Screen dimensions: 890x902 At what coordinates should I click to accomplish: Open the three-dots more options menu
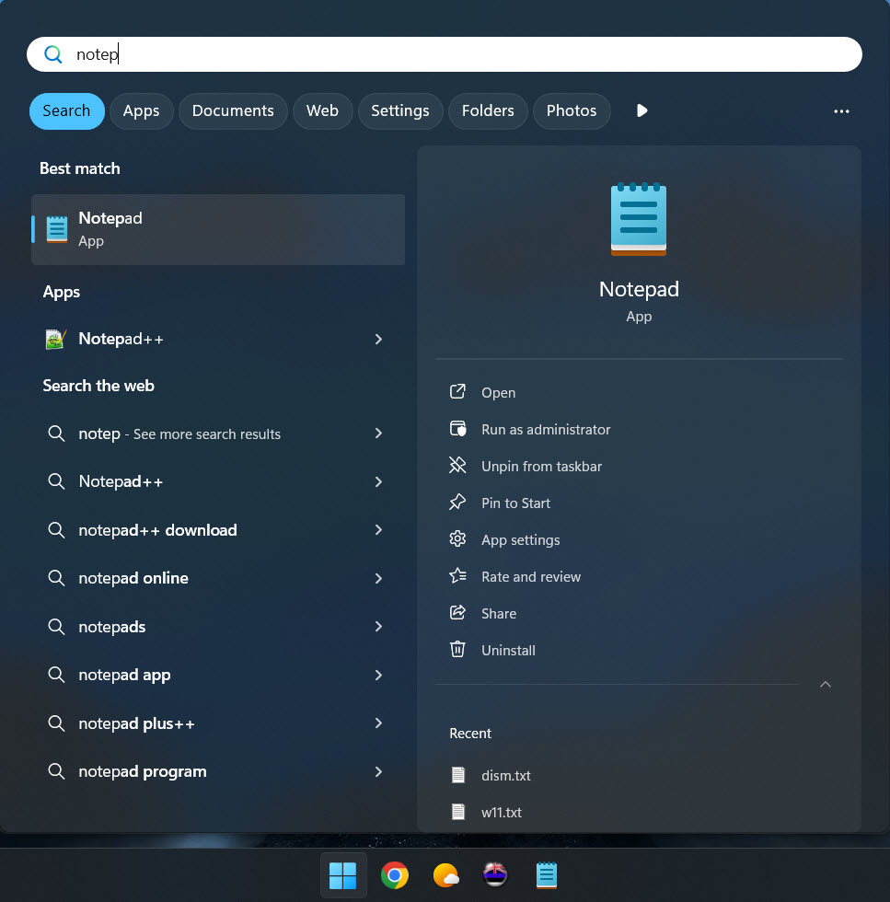tap(841, 111)
